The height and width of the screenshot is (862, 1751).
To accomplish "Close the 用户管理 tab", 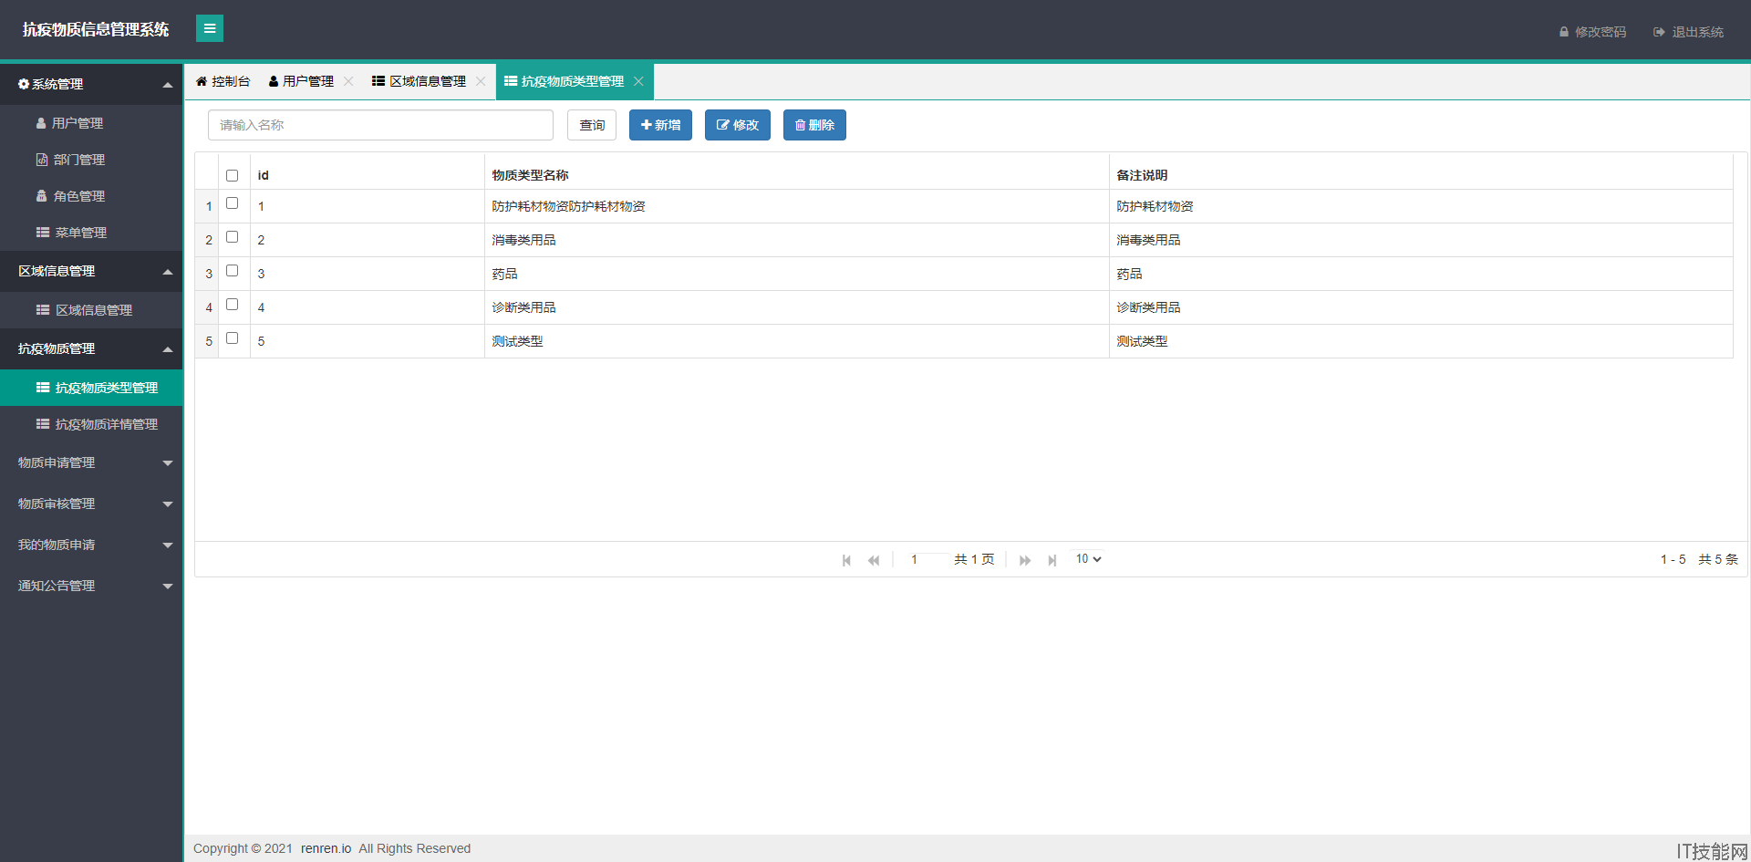I will coord(348,81).
